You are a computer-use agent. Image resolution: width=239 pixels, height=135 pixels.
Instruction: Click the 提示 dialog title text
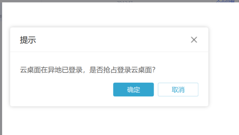tap(28, 40)
